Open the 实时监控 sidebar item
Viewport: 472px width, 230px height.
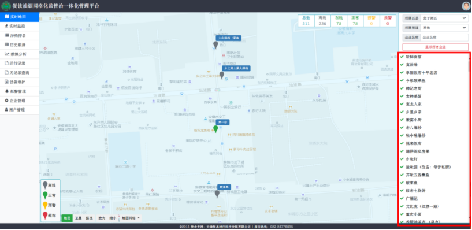pos(20,26)
